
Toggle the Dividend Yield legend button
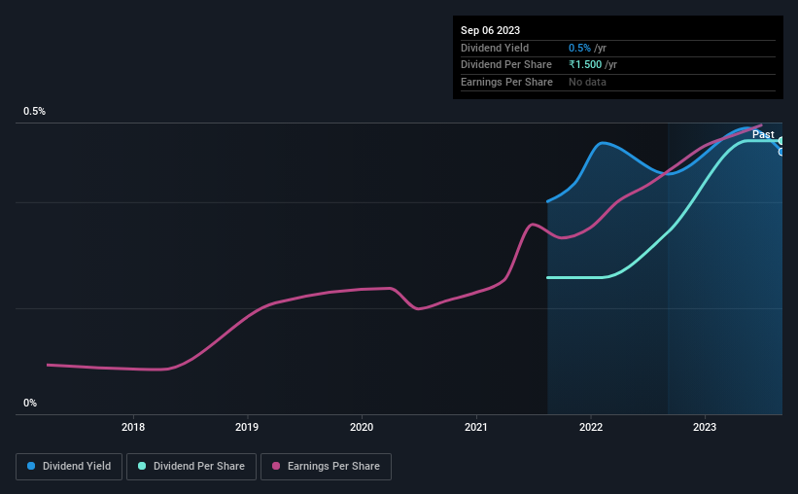tap(69, 467)
